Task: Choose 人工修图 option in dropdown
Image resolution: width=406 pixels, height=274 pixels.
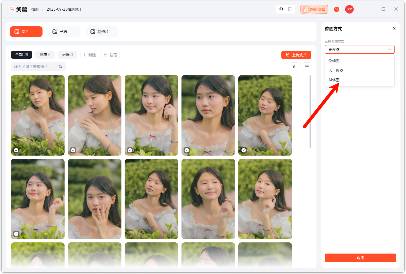Action: [336, 70]
